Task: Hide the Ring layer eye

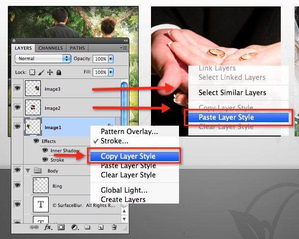Action: 18,185
